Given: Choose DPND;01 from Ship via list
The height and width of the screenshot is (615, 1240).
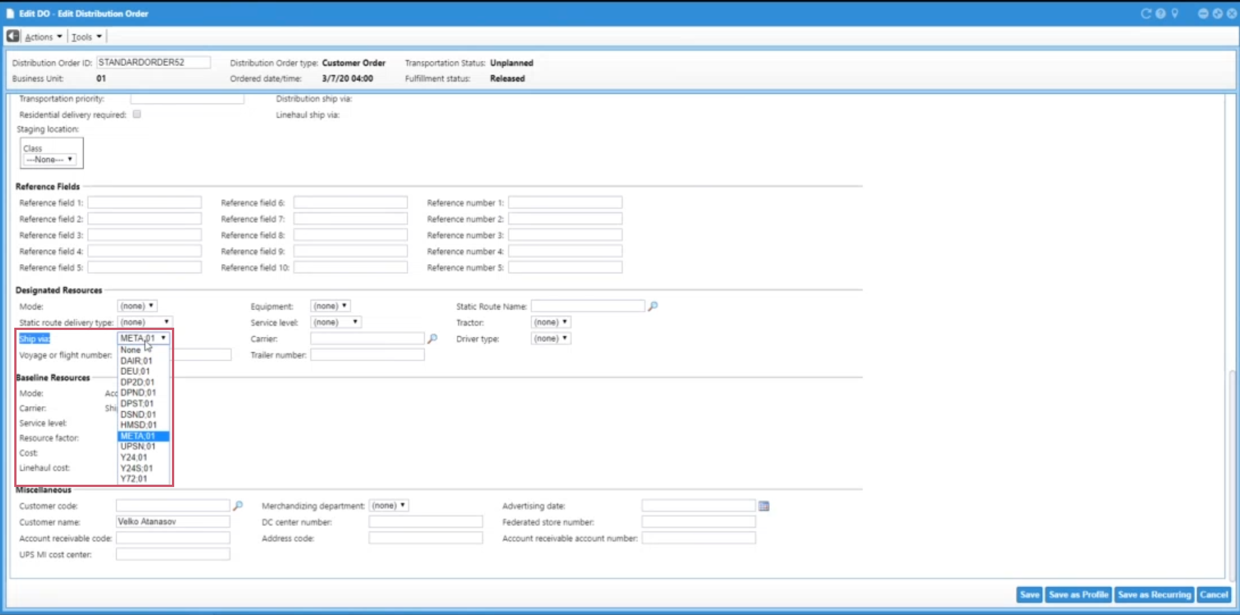Looking at the screenshot, I should (x=143, y=393).
